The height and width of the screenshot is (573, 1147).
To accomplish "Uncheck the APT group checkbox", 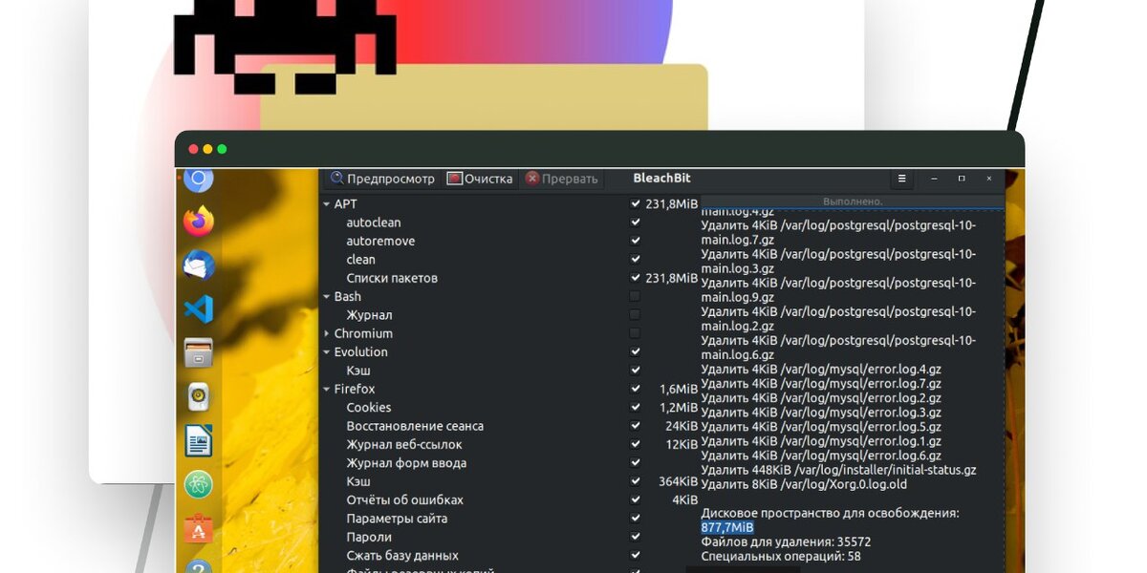I will point(636,204).
